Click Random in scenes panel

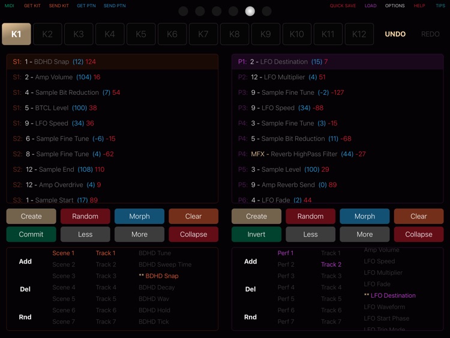pyautogui.click(x=85, y=216)
